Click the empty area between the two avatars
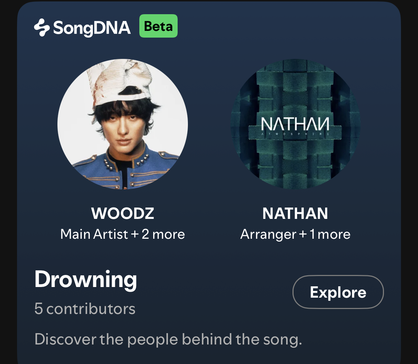 coord(209,124)
